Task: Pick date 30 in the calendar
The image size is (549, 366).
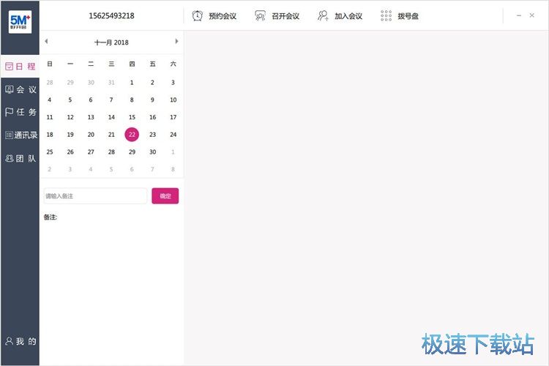Action: [x=153, y=152]
